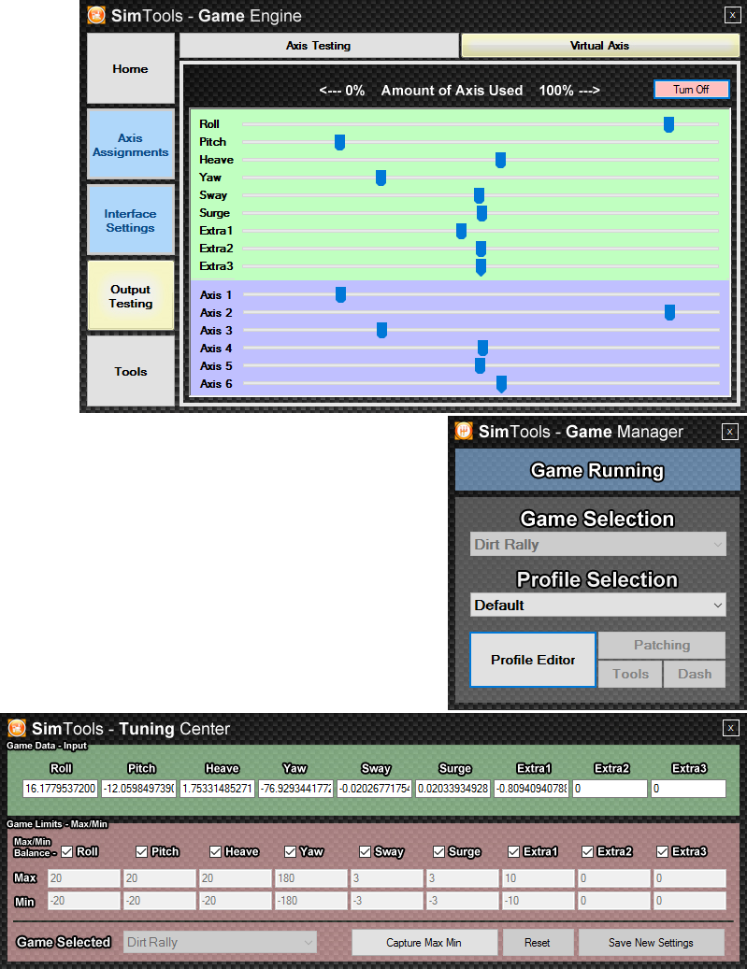The image size is (747, 969).
Task: Close the Tuning Center window
Action: pyautogui.click(x=731, y=728)
